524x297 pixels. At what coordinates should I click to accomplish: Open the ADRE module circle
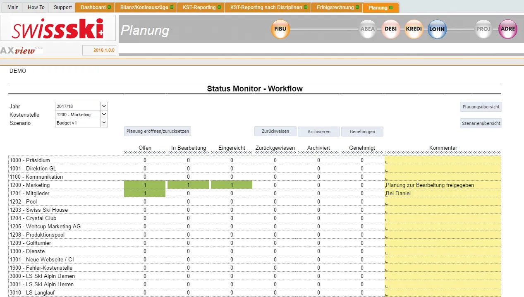click(x=508, y=29)
